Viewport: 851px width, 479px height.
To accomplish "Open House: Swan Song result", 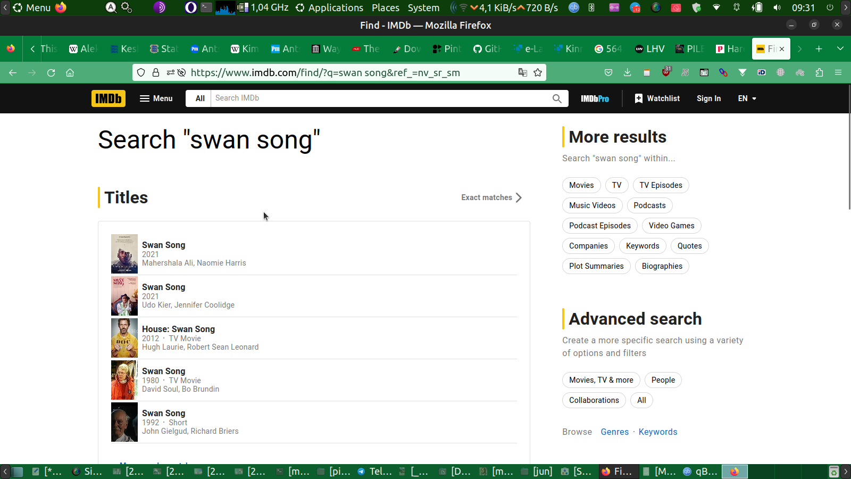I will point(178,329).
